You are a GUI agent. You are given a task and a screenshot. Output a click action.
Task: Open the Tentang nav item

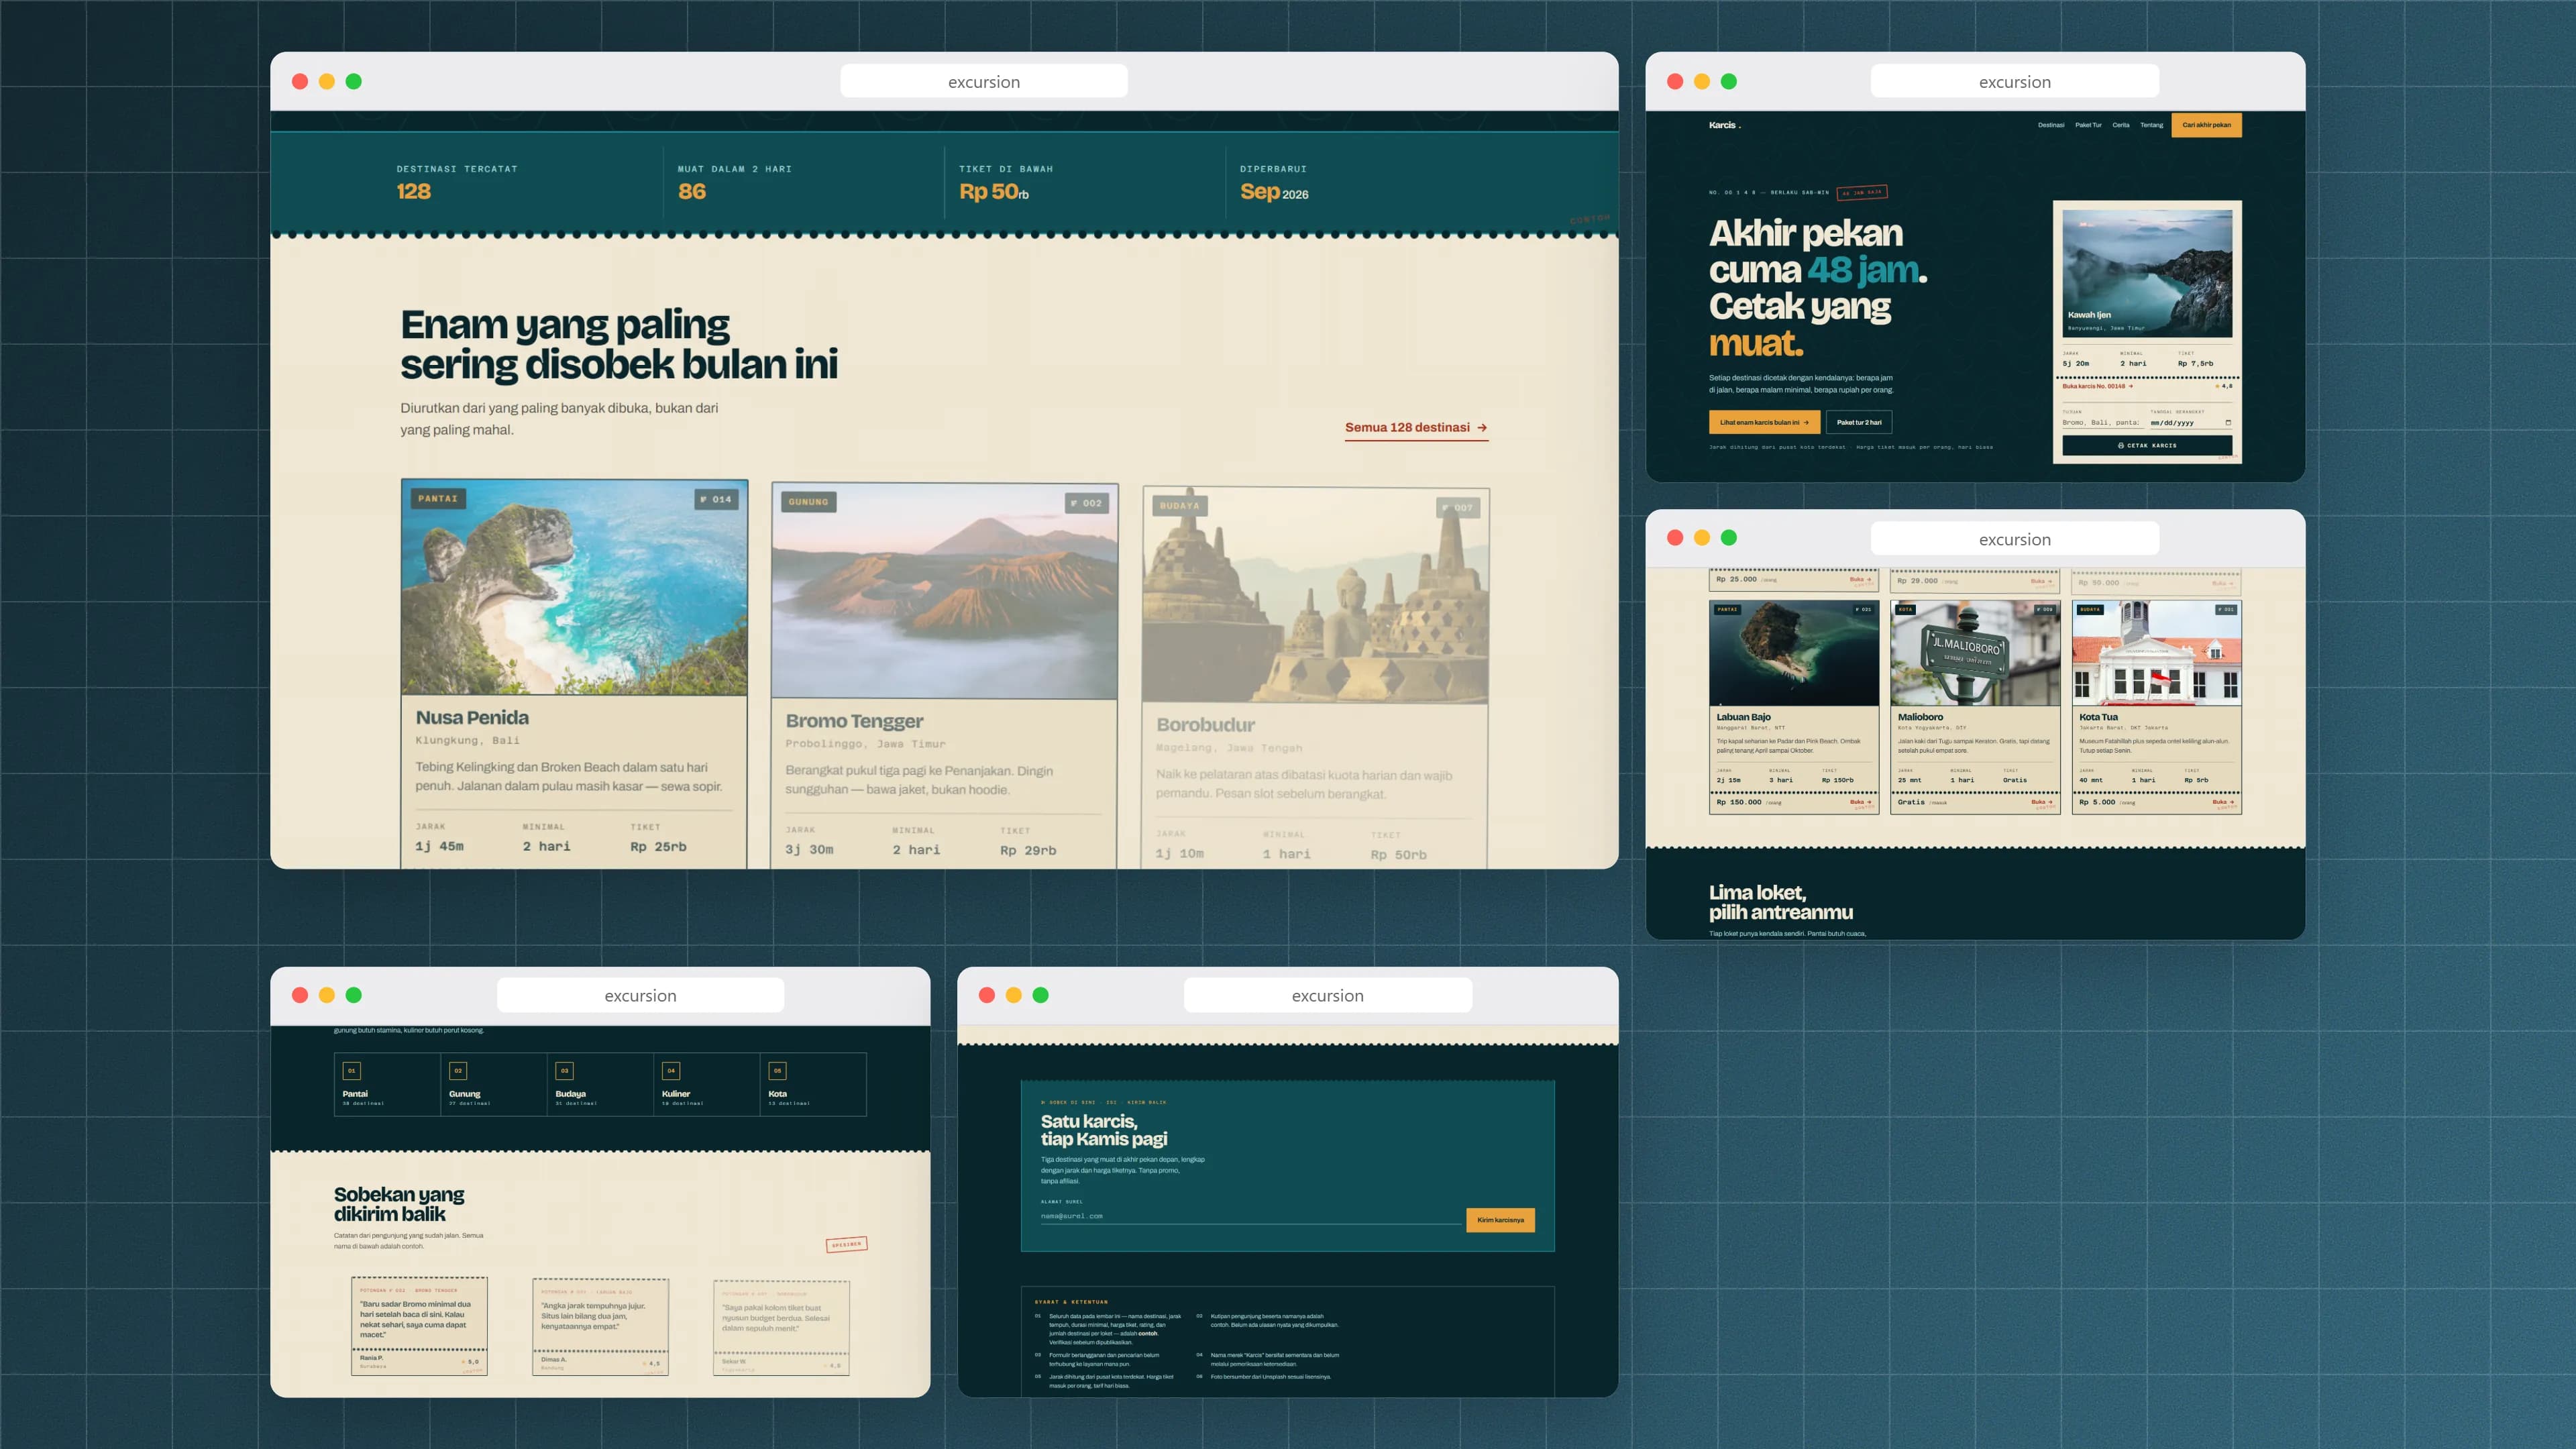[x=2151, y=125]
